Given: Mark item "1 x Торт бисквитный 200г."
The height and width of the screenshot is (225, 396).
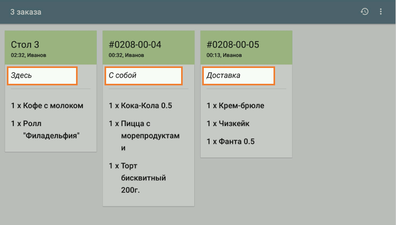Looking at the screenshot, I should (x=137, y=178).
